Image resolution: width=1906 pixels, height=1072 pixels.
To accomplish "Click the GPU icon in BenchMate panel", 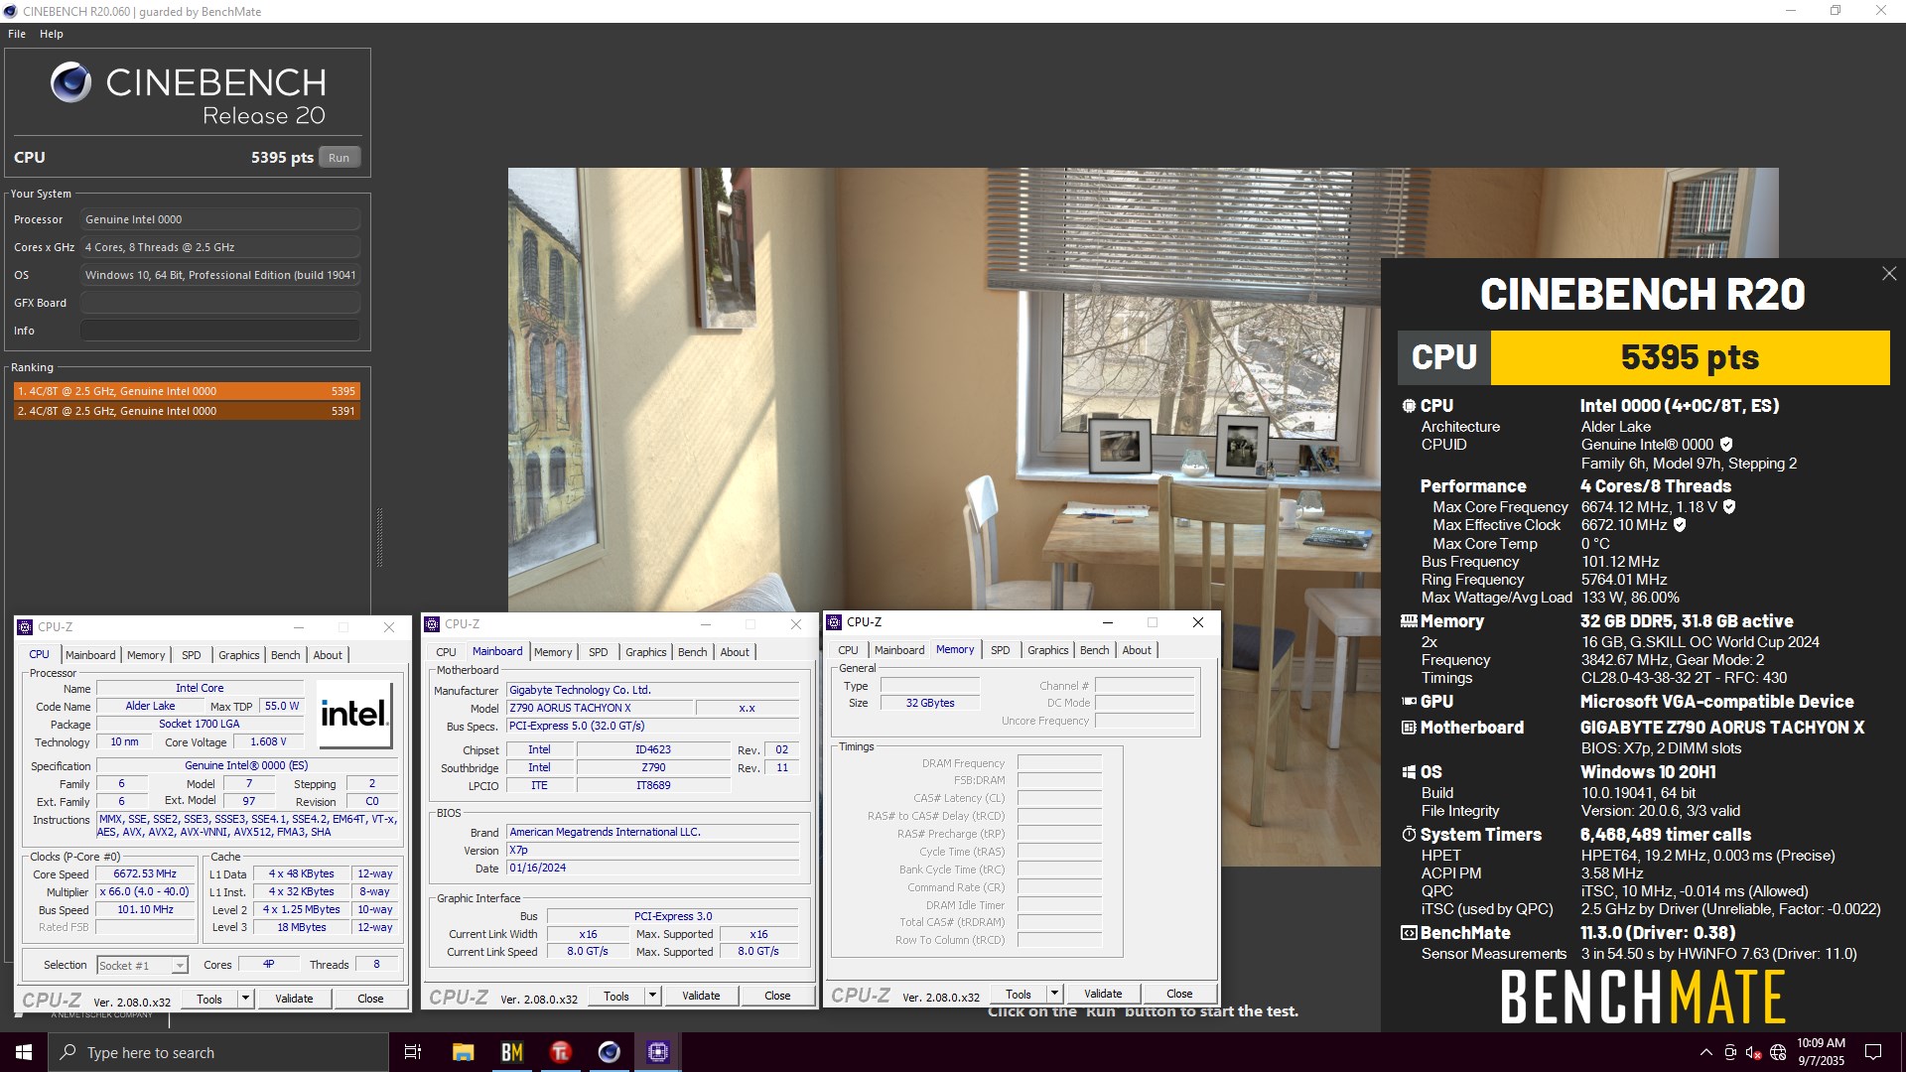I will click(1409, 702).
